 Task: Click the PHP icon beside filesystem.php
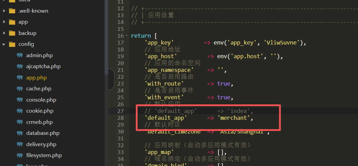pos(20,155)
